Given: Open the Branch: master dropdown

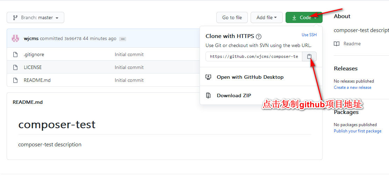Looking at the screenshot, I should [36, 17].
